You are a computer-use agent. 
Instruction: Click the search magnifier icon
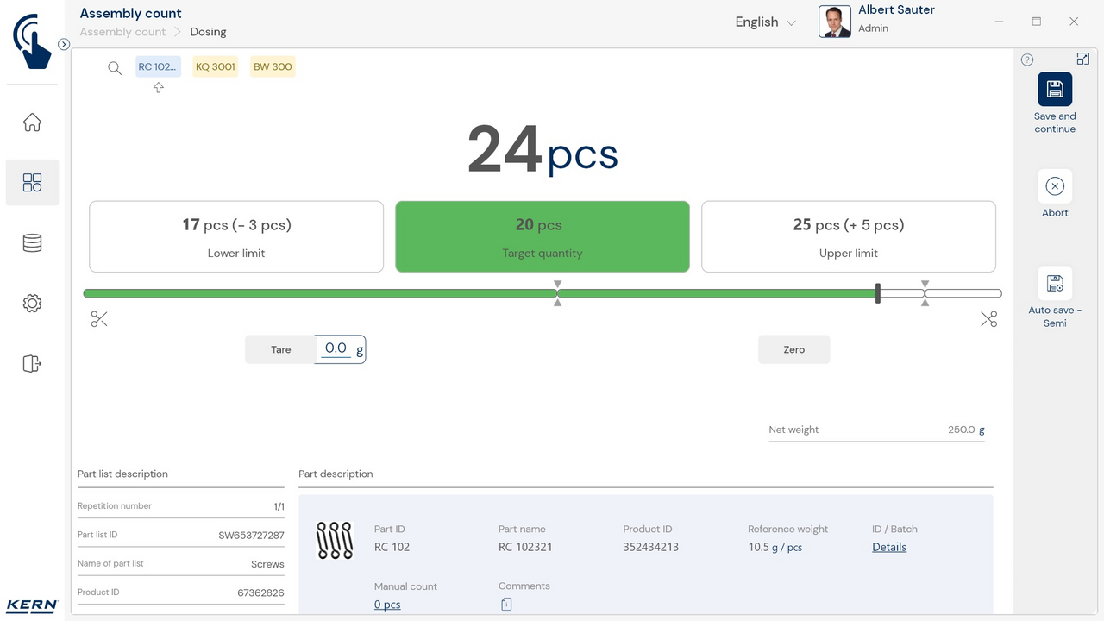tap(115, 68)
